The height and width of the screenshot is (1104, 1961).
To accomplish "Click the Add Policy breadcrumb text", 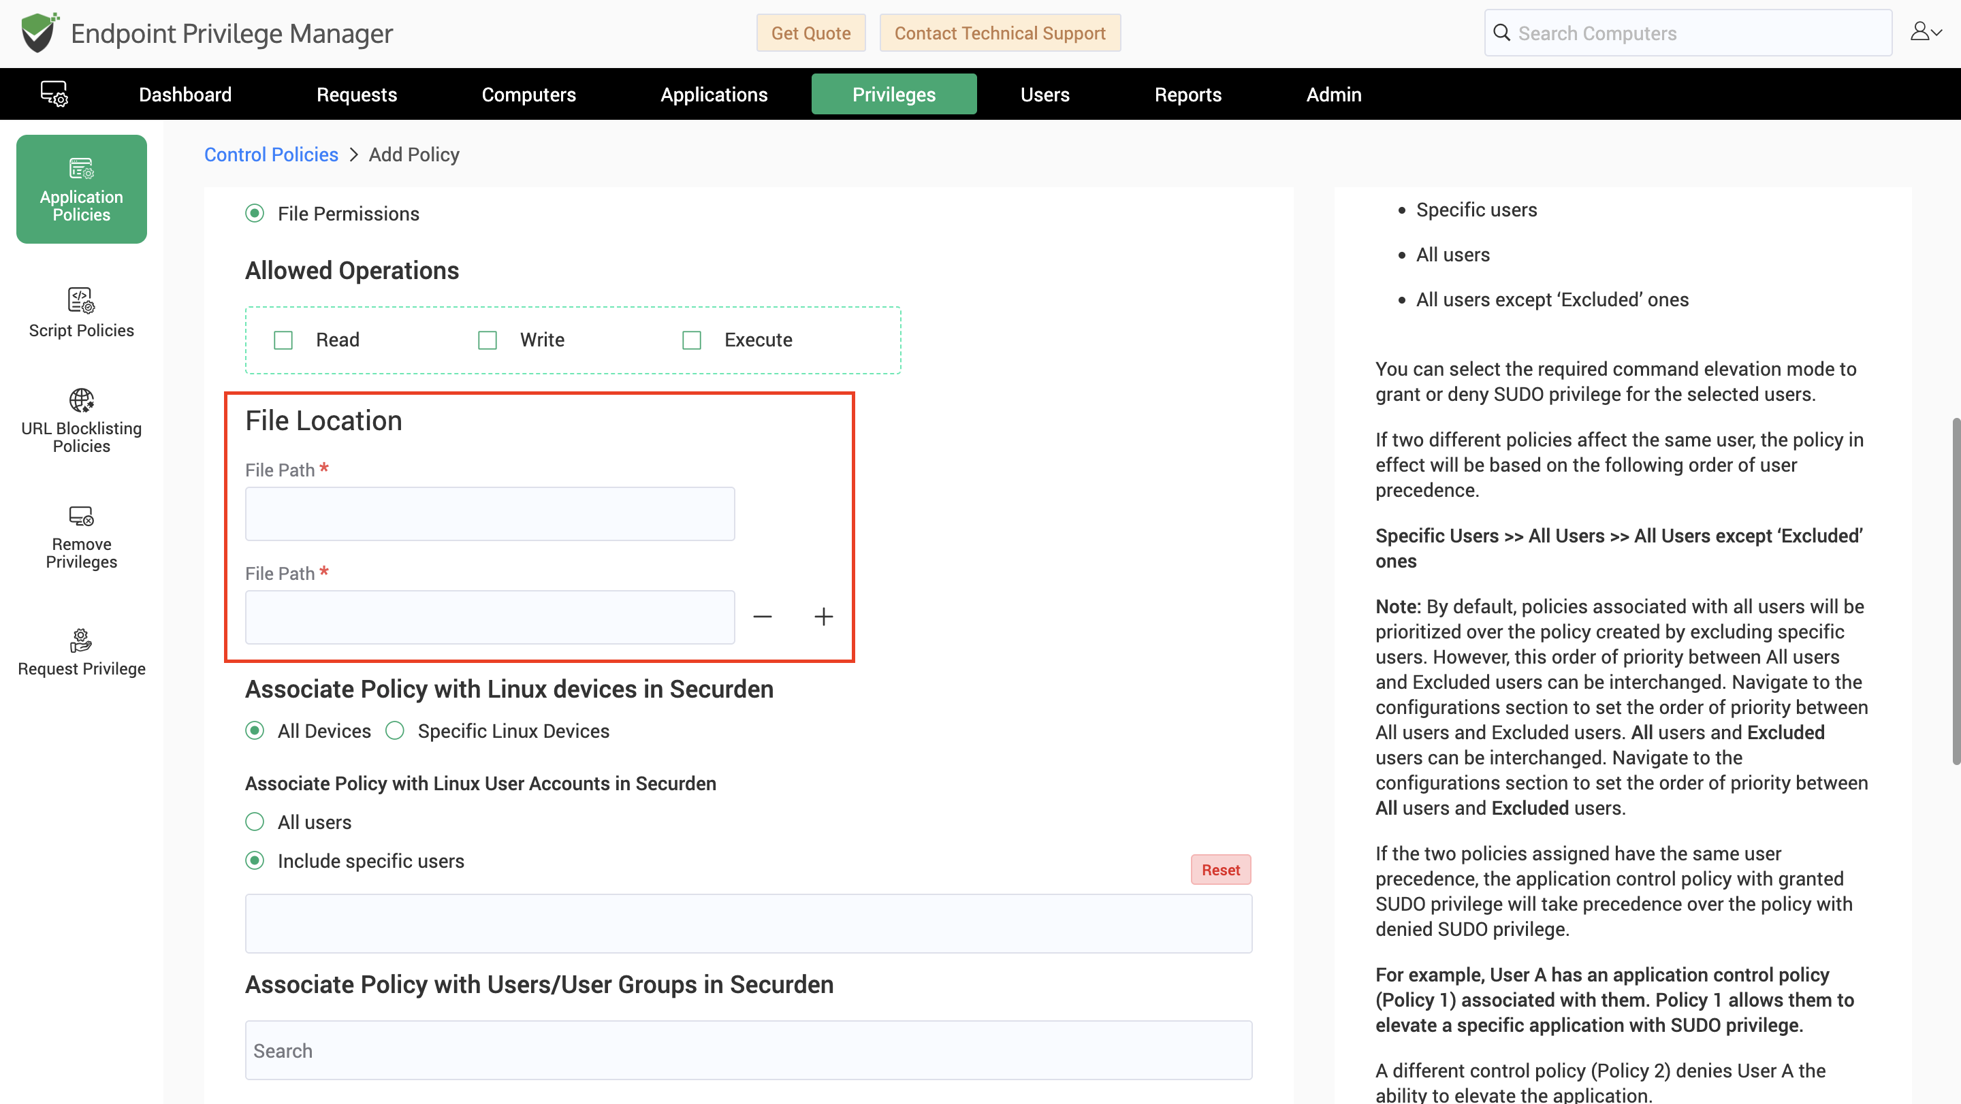I will coord(414,155).
